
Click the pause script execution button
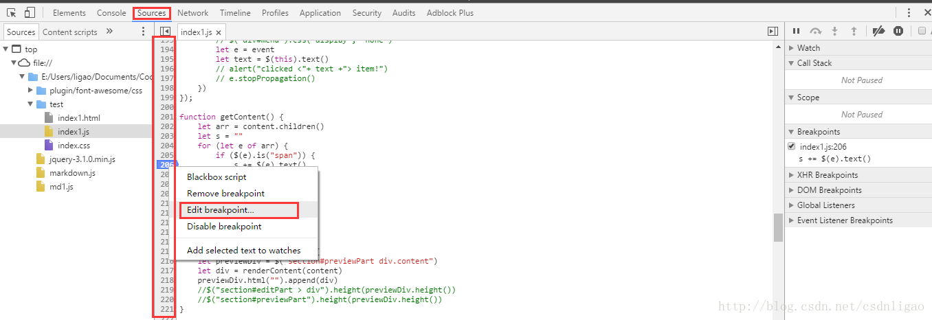tap(796, 31)
